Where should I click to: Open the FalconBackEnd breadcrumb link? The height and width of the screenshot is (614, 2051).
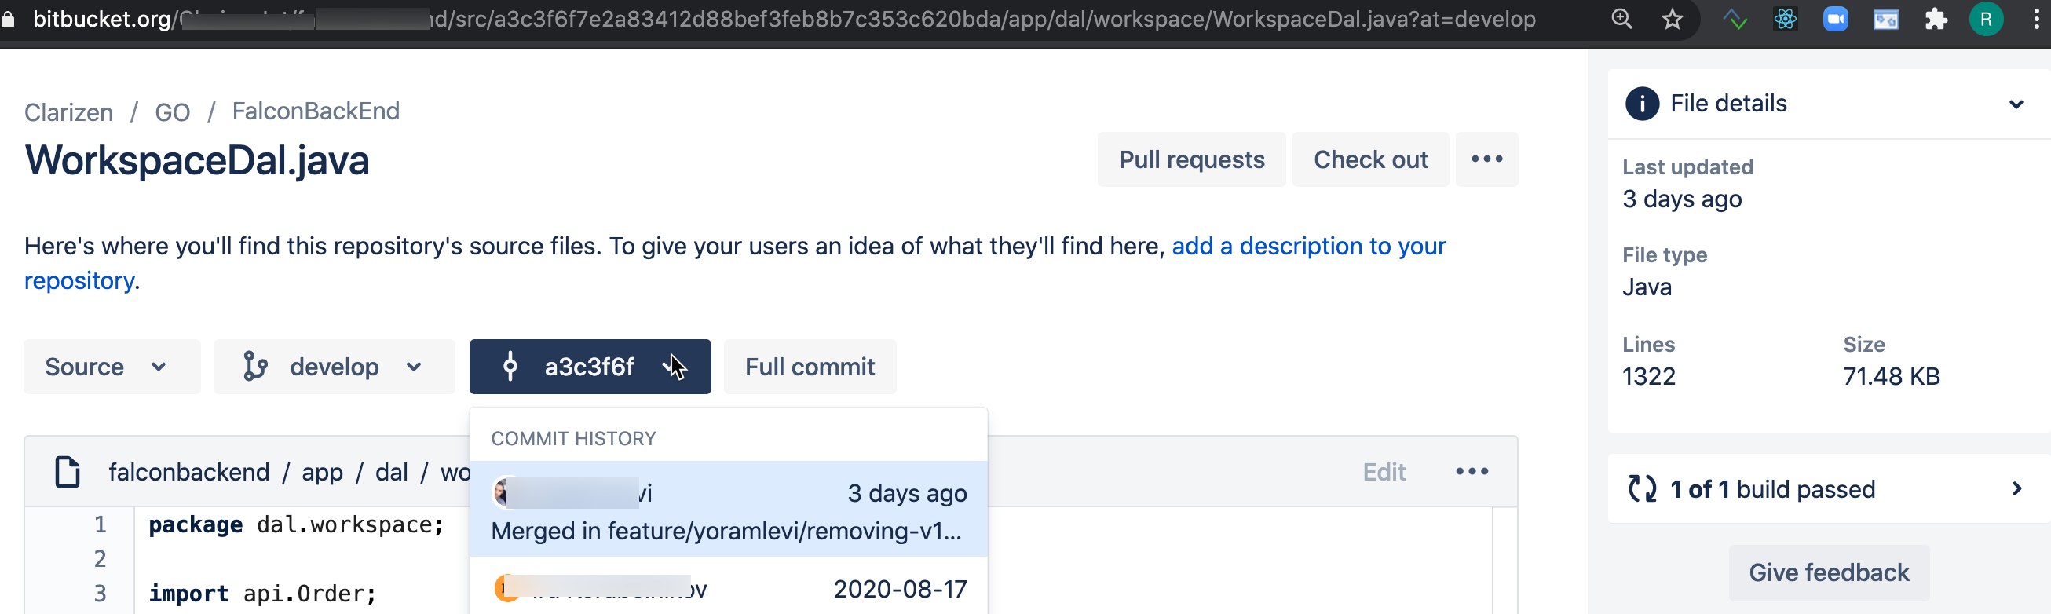pyautogui.click(x=316, y=111)
